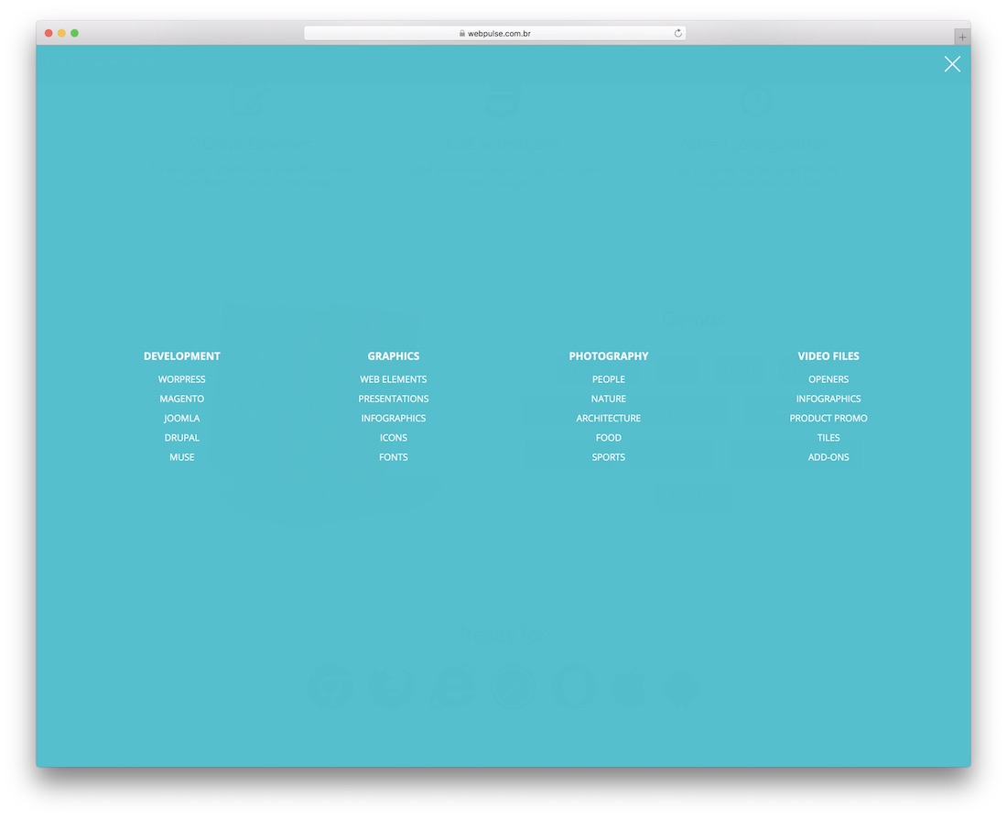Click the webpulse.com.br address bar
Image resolution: width=1007 pixels, height=819 pixels.
pyautogui.click(x=494, y=33)
